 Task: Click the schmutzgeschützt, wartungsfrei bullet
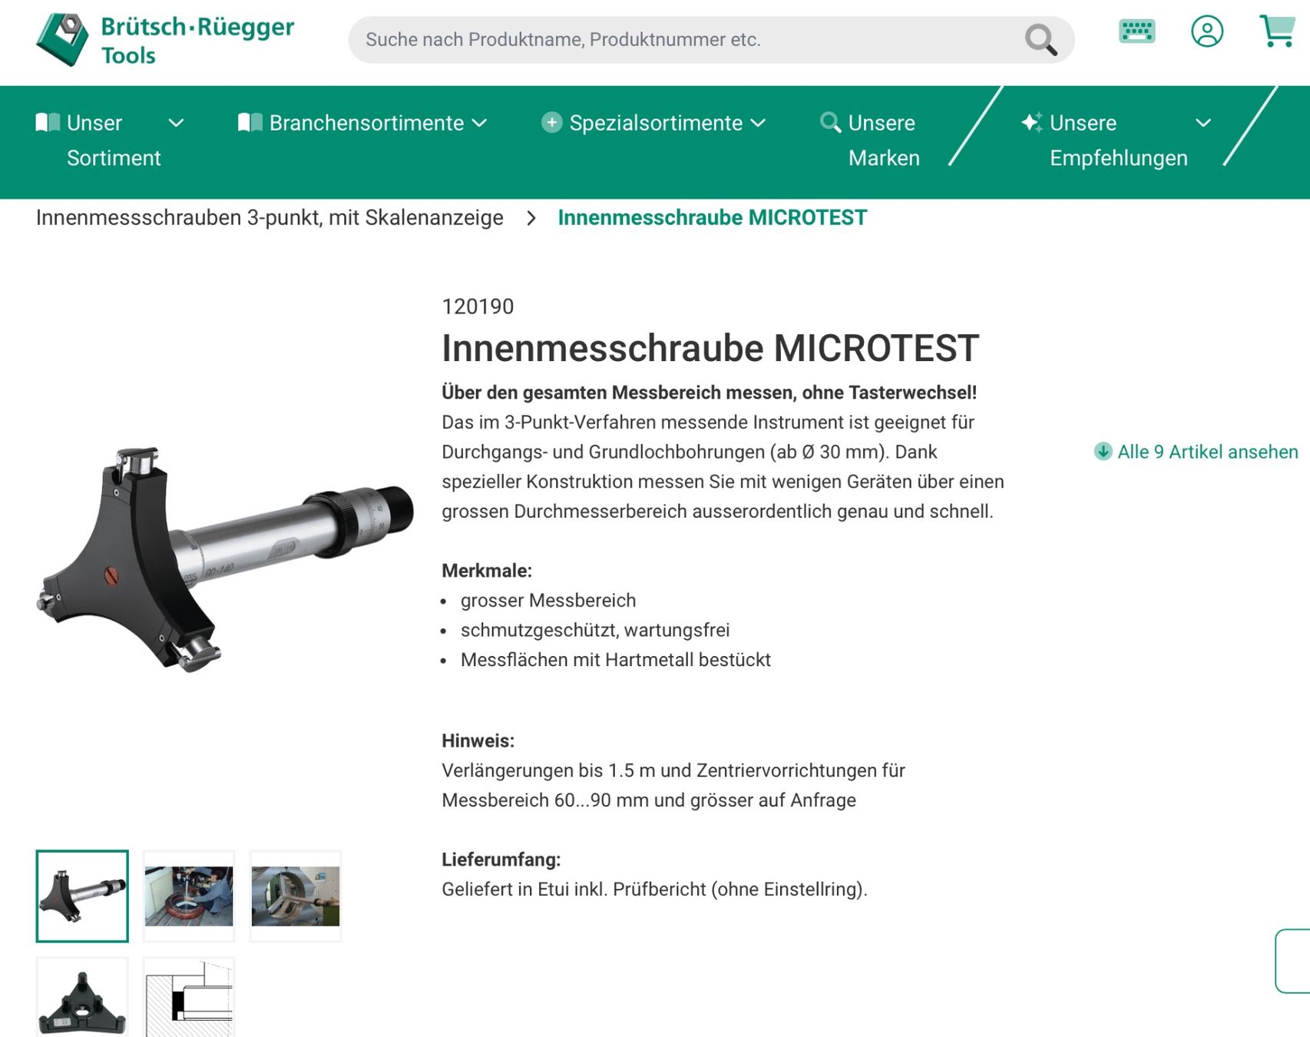595,630
